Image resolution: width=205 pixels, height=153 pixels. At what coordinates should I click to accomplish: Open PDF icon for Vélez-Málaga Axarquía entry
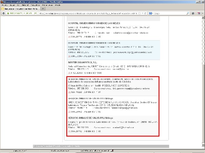point(69,112)
